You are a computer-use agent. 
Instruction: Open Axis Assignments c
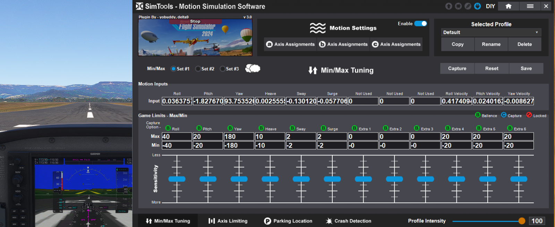pyautogui.click(x=396, y=44)
